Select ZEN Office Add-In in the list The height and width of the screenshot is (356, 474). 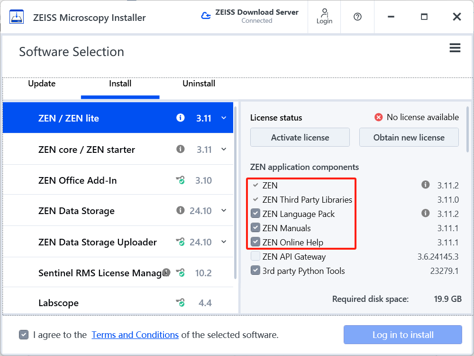[x=118, y=180]
